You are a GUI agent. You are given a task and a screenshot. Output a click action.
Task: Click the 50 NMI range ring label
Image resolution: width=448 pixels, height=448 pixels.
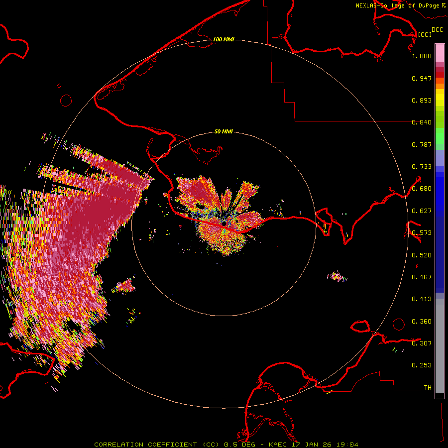point(224,131)
